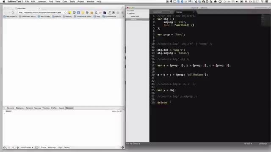Viewport: 271px width, 152px height.
Task: Open the Apple menu
Action: 4,2
